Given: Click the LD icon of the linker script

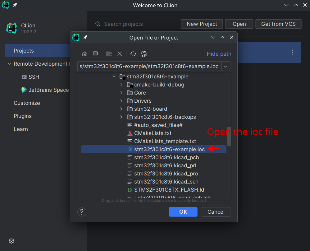Looking at the screenshot, I should tap(130, 190).
